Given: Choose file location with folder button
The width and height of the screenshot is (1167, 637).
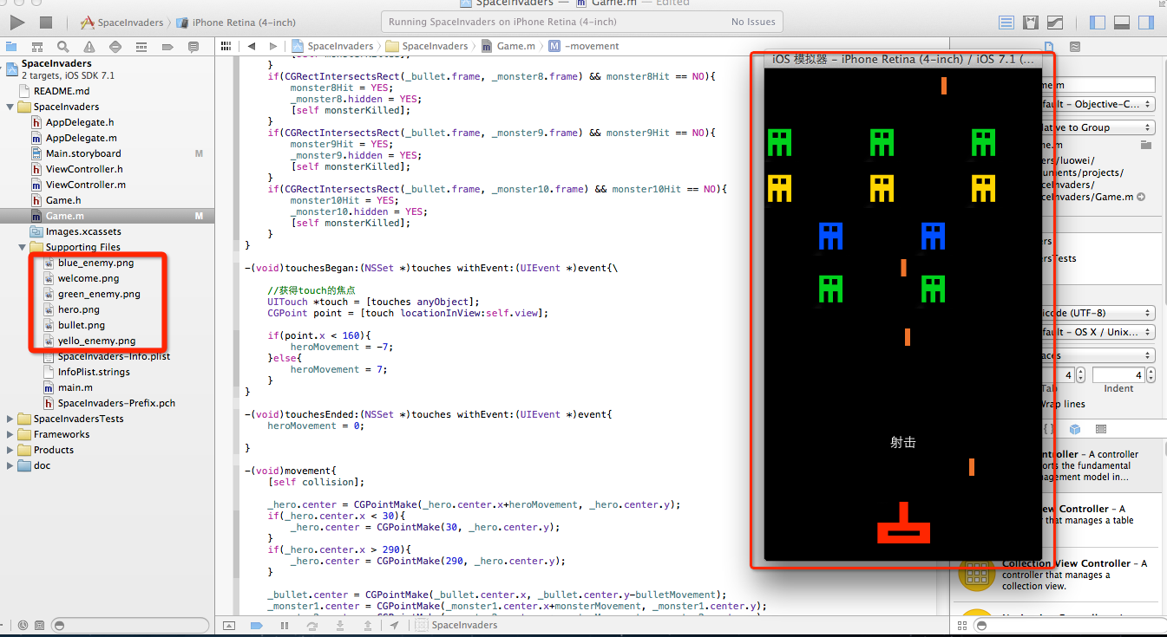Looking at the screenshot, I should [1146, 145].
